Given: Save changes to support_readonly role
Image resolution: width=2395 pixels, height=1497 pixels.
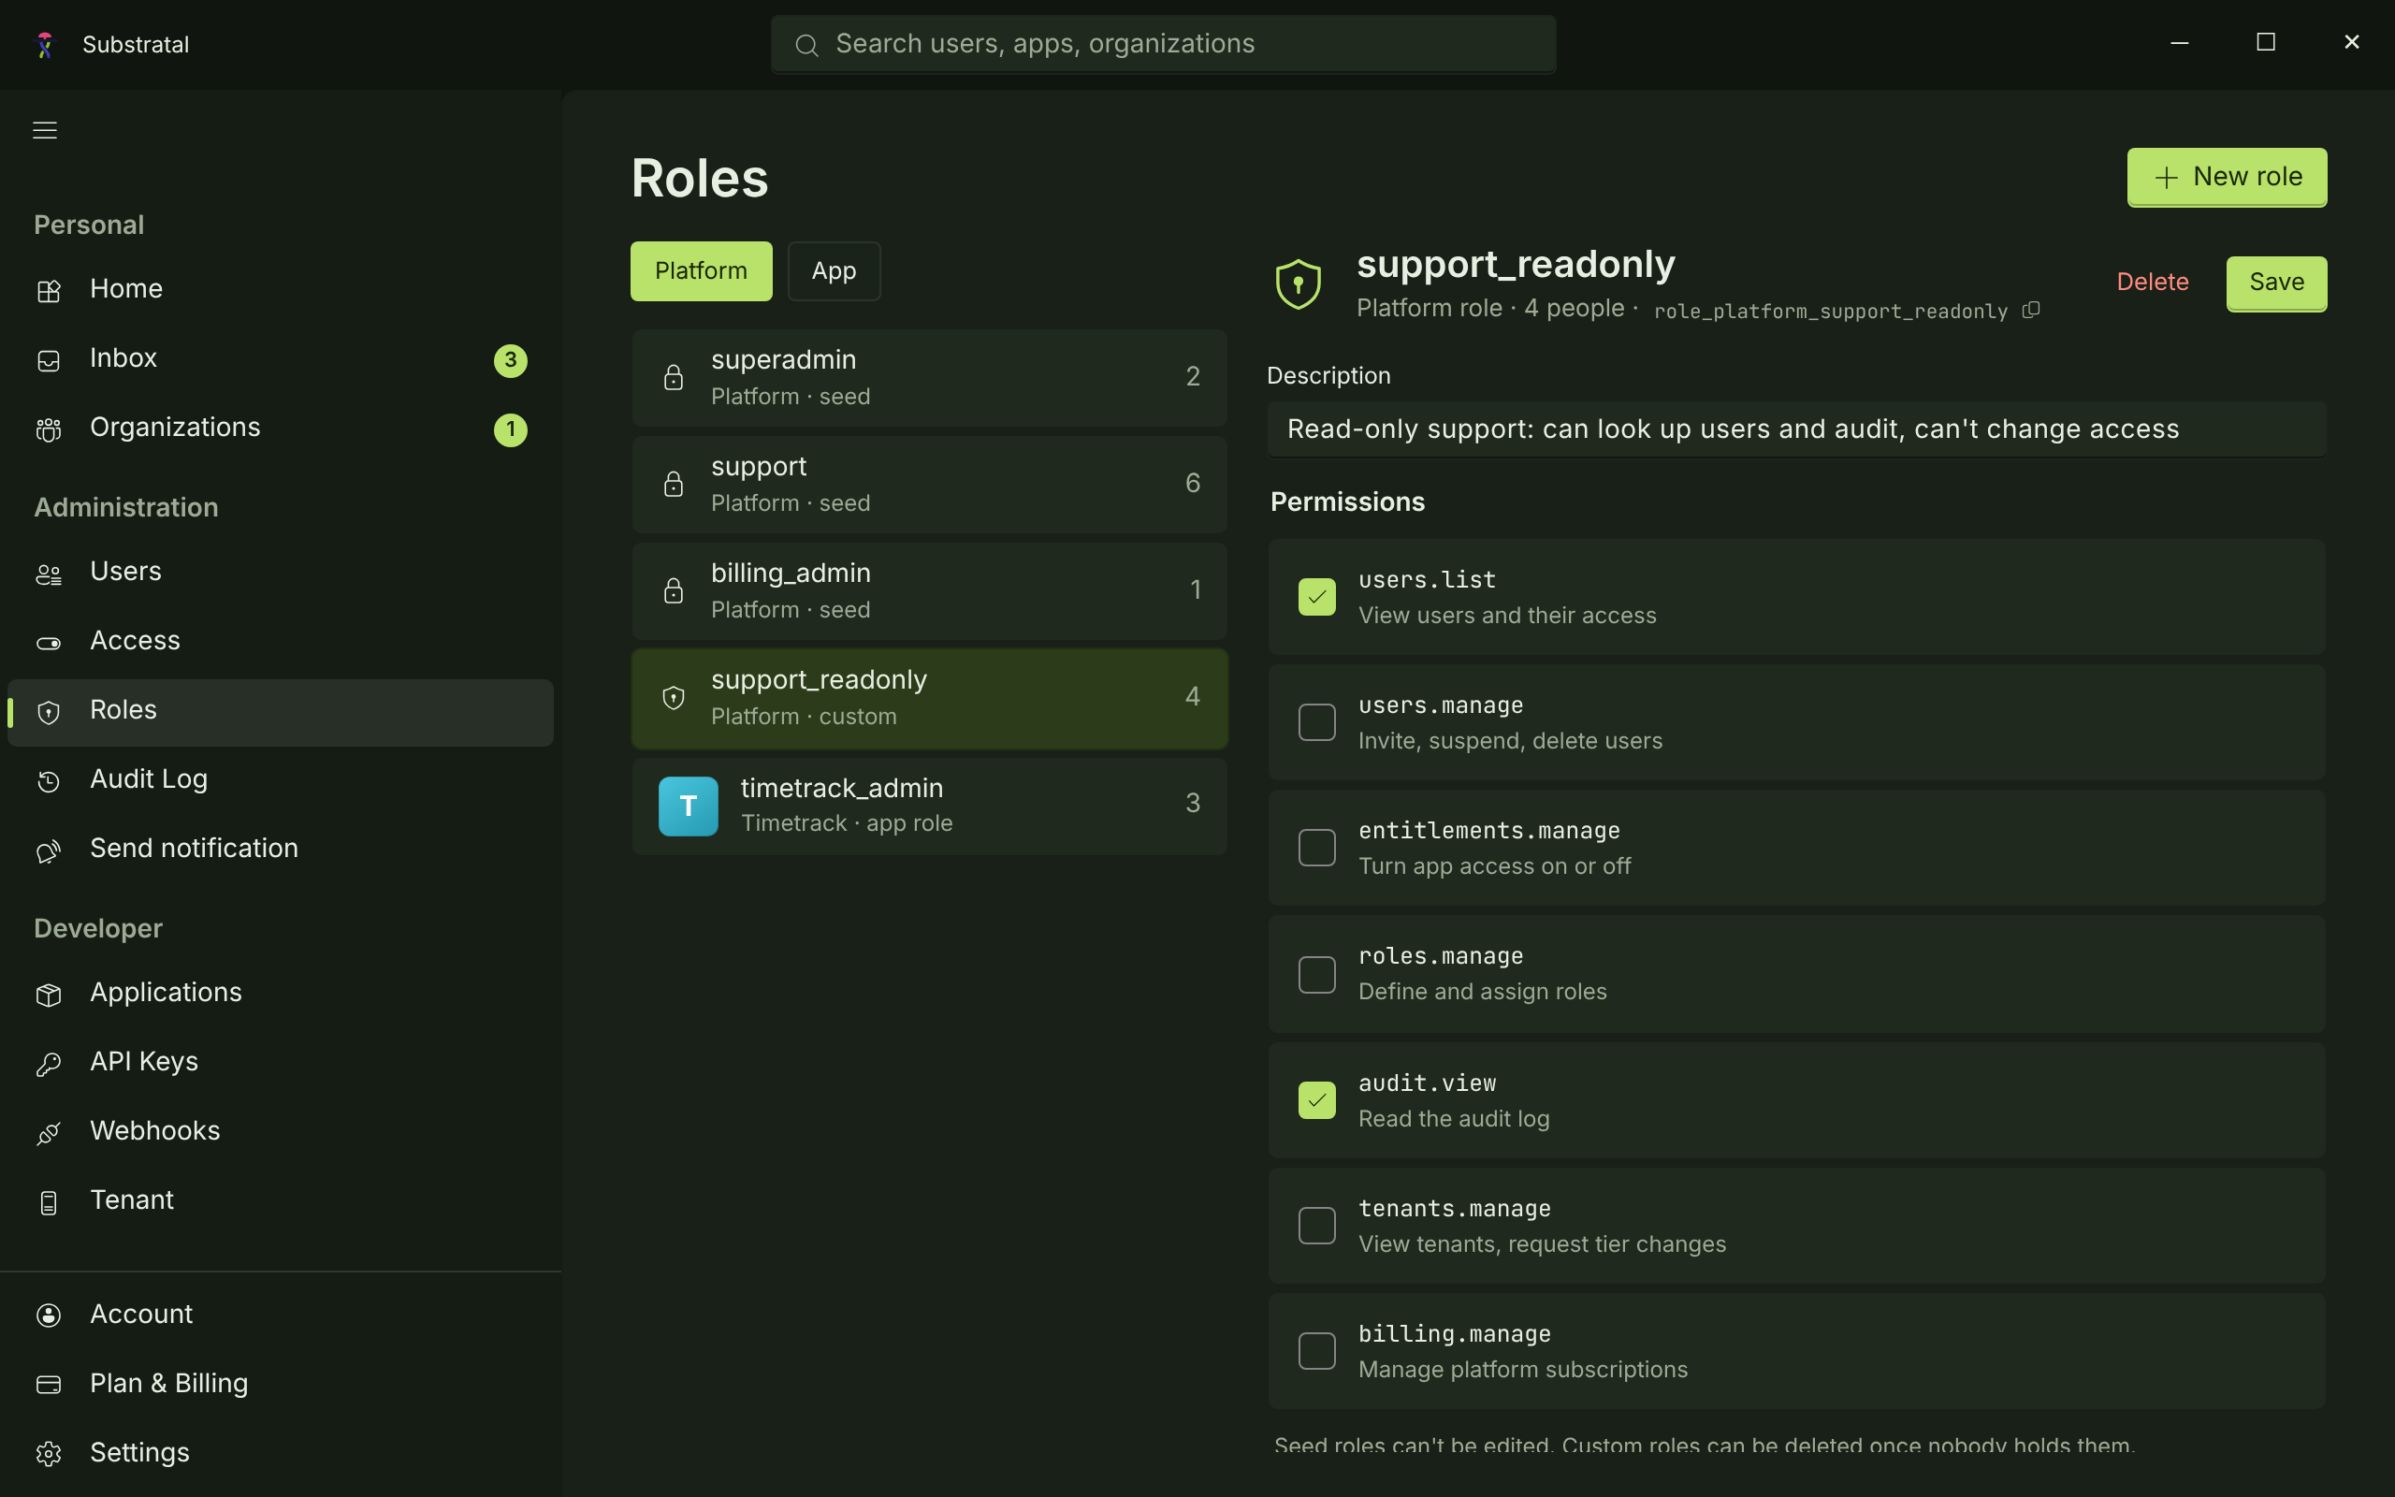Looking at the screenshot, I should click(x=2276, y=283).
